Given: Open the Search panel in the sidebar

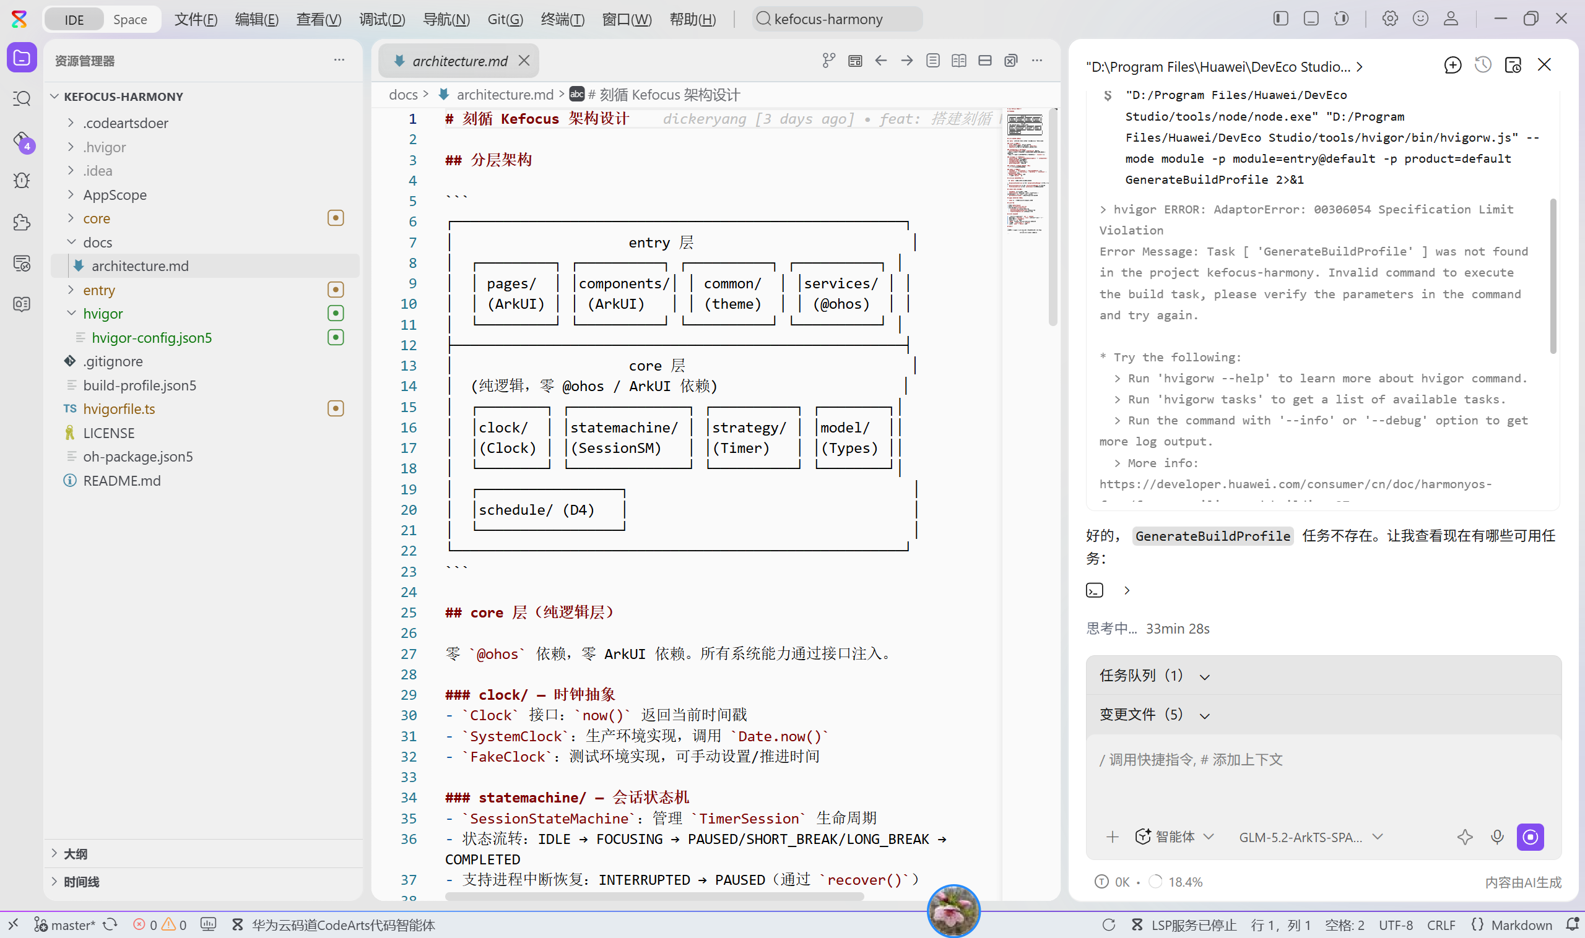Looking at the screenshot, I should pyautogui.click(x=22, y=98).
